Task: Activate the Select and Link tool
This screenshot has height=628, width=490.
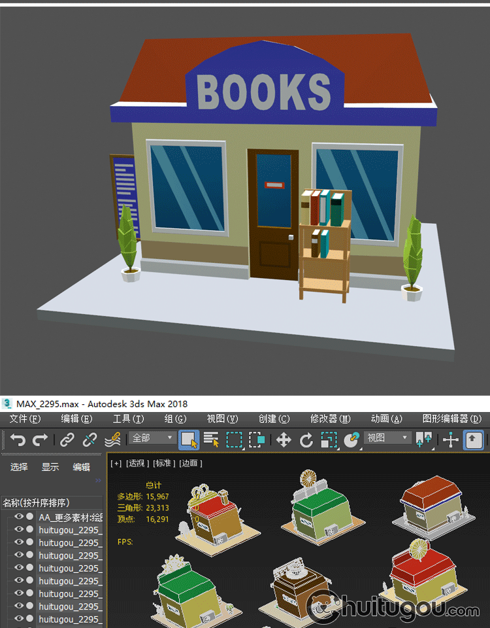Action: [67, 440]
